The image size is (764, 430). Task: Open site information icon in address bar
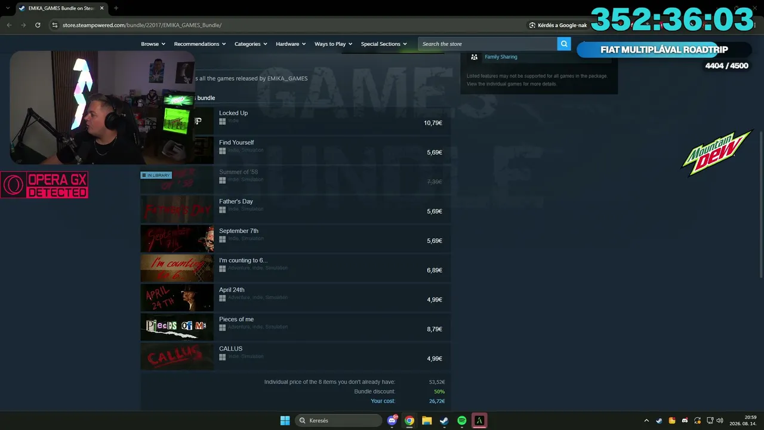[55, 25]
